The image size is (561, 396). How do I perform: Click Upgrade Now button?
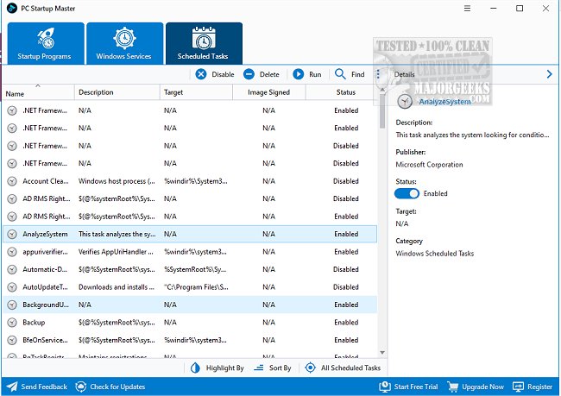476,387
